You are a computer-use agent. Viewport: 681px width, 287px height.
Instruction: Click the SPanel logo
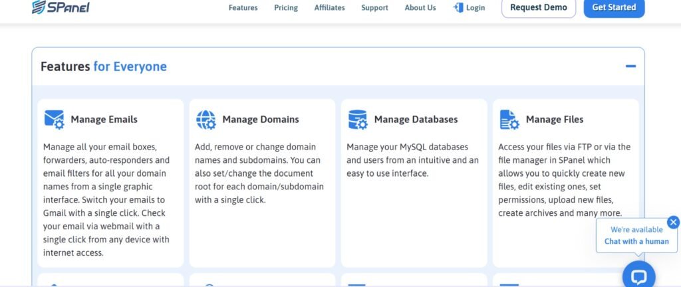[x=61, y=7]
